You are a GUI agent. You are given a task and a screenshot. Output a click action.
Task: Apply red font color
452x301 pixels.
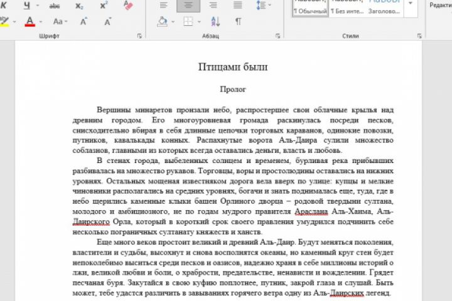coord(30,21)
